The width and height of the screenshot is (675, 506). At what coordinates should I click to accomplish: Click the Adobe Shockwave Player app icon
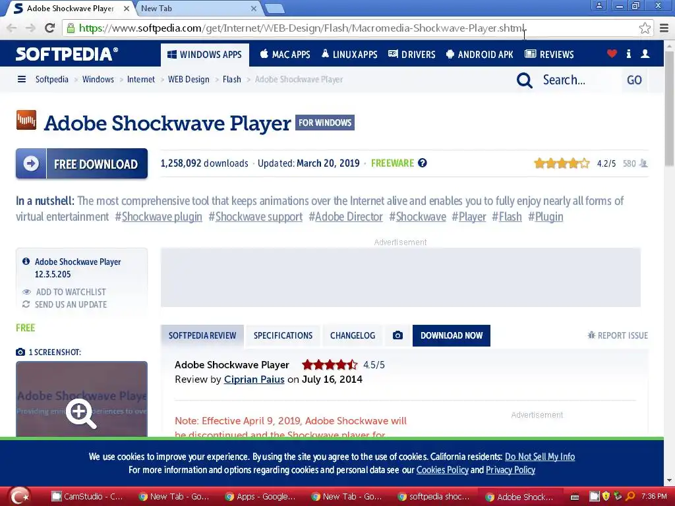coord(26,120)
